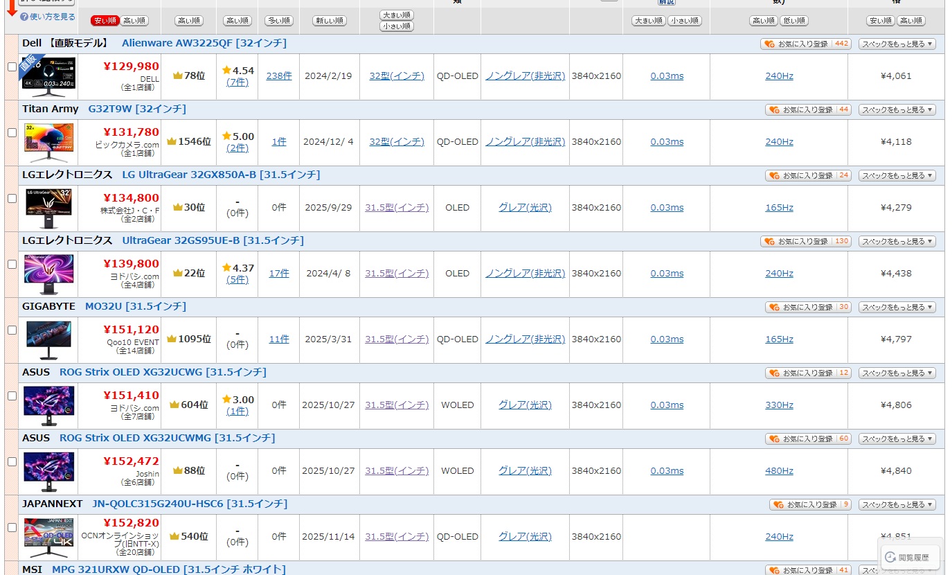Click the 480Hz refresh rate link

779,471
